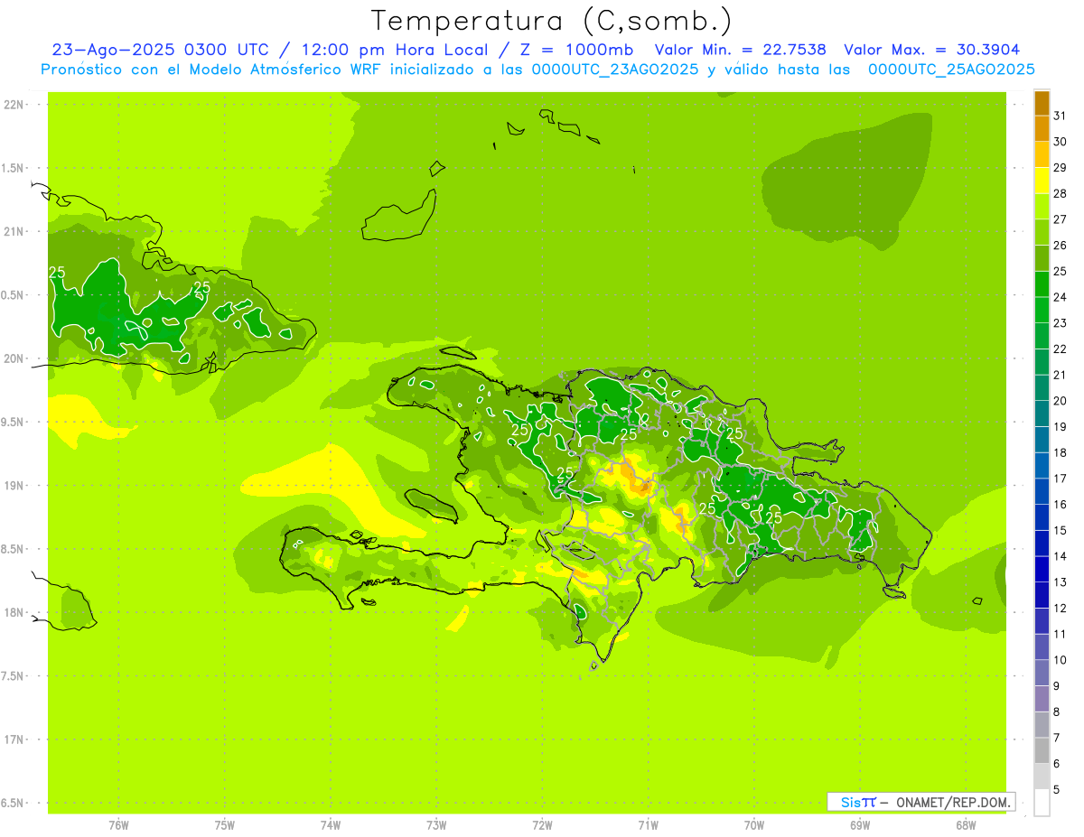Screen dimensions: 1084x837
Task: Click 'Valor Max. = 30.3904' readout
Action: 931,50
